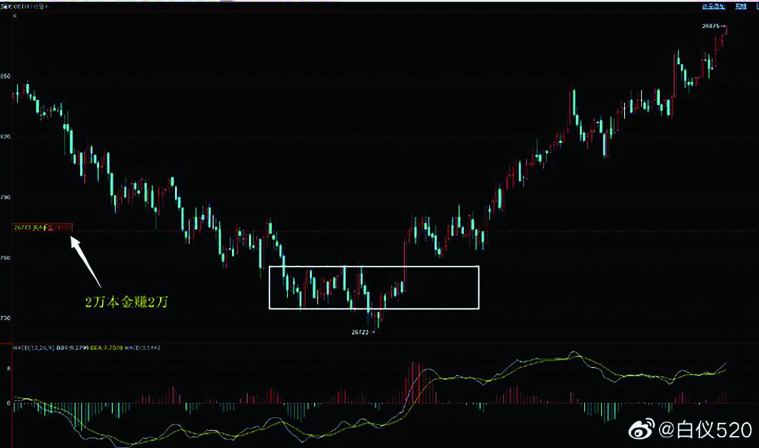
Task: Click the @白仪520 watermark text
Action: tap(705, 430)
